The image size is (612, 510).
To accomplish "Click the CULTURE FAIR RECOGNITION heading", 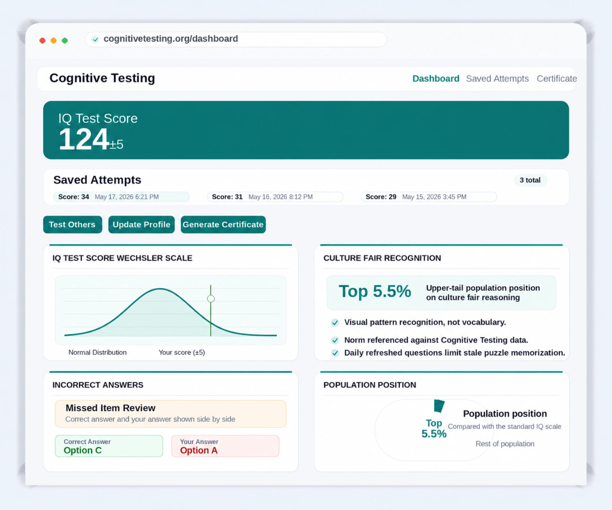I will click(382, 258).
